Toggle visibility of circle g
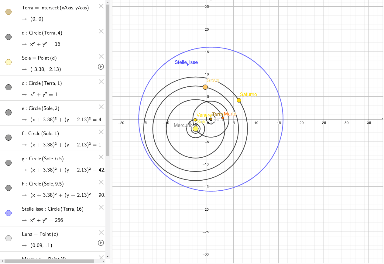 [x=9, y=163]
